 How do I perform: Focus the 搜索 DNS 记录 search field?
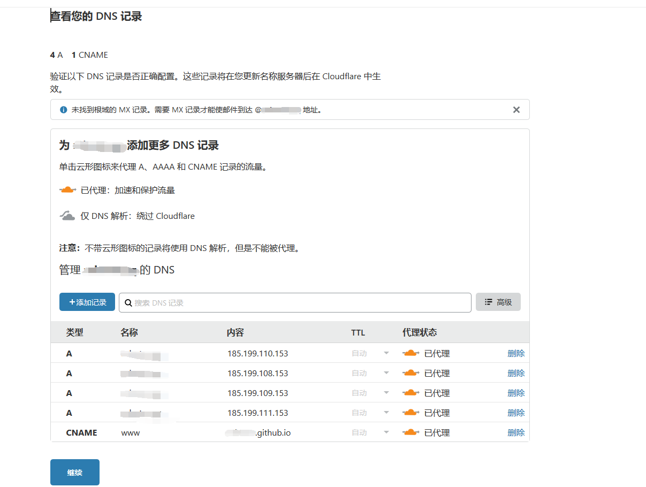[x=295, y=302]
